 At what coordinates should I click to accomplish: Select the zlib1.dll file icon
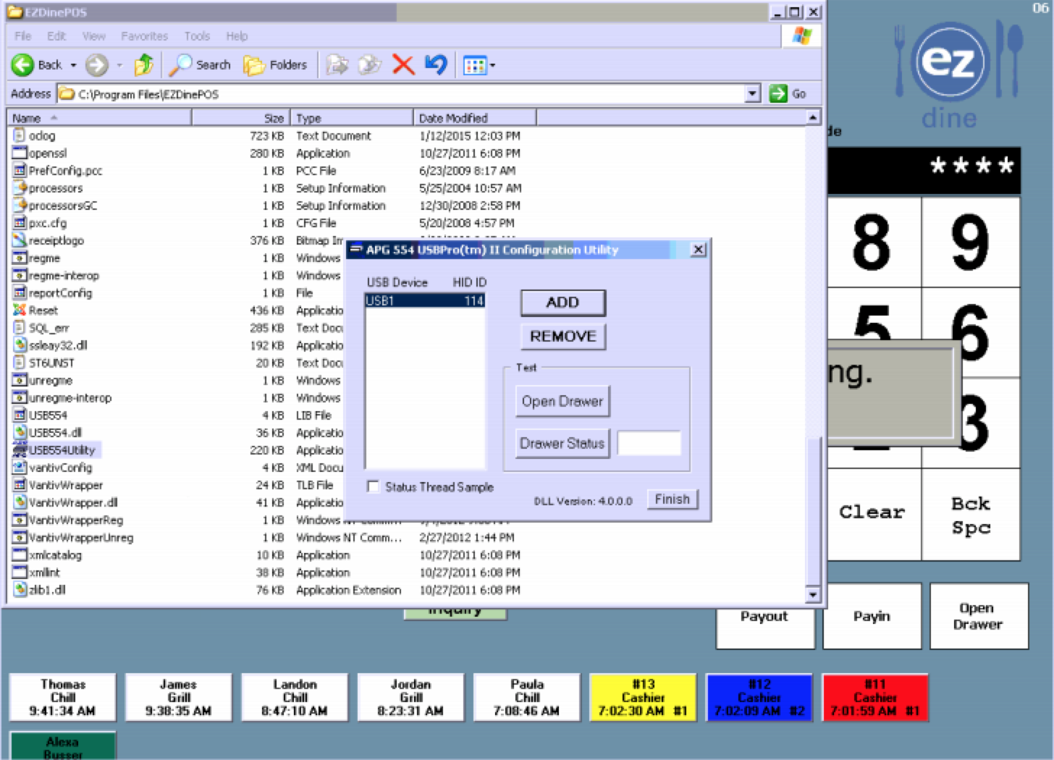click(x=20, y=590)
